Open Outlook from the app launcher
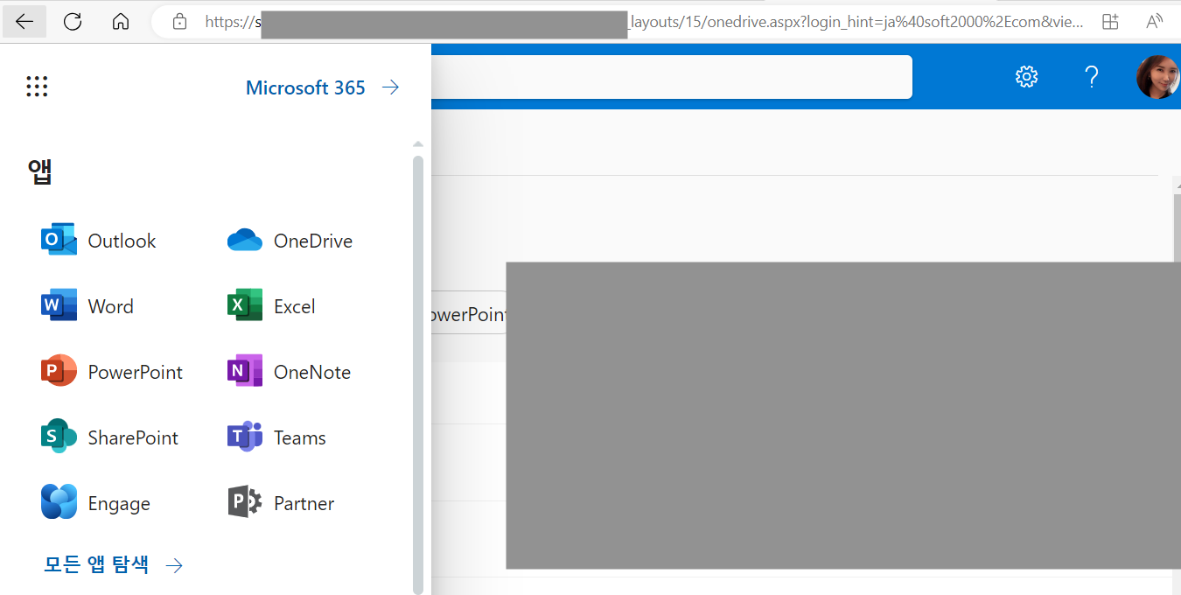This screenshot has height=595, width=1181. click(x=99, y=241)
